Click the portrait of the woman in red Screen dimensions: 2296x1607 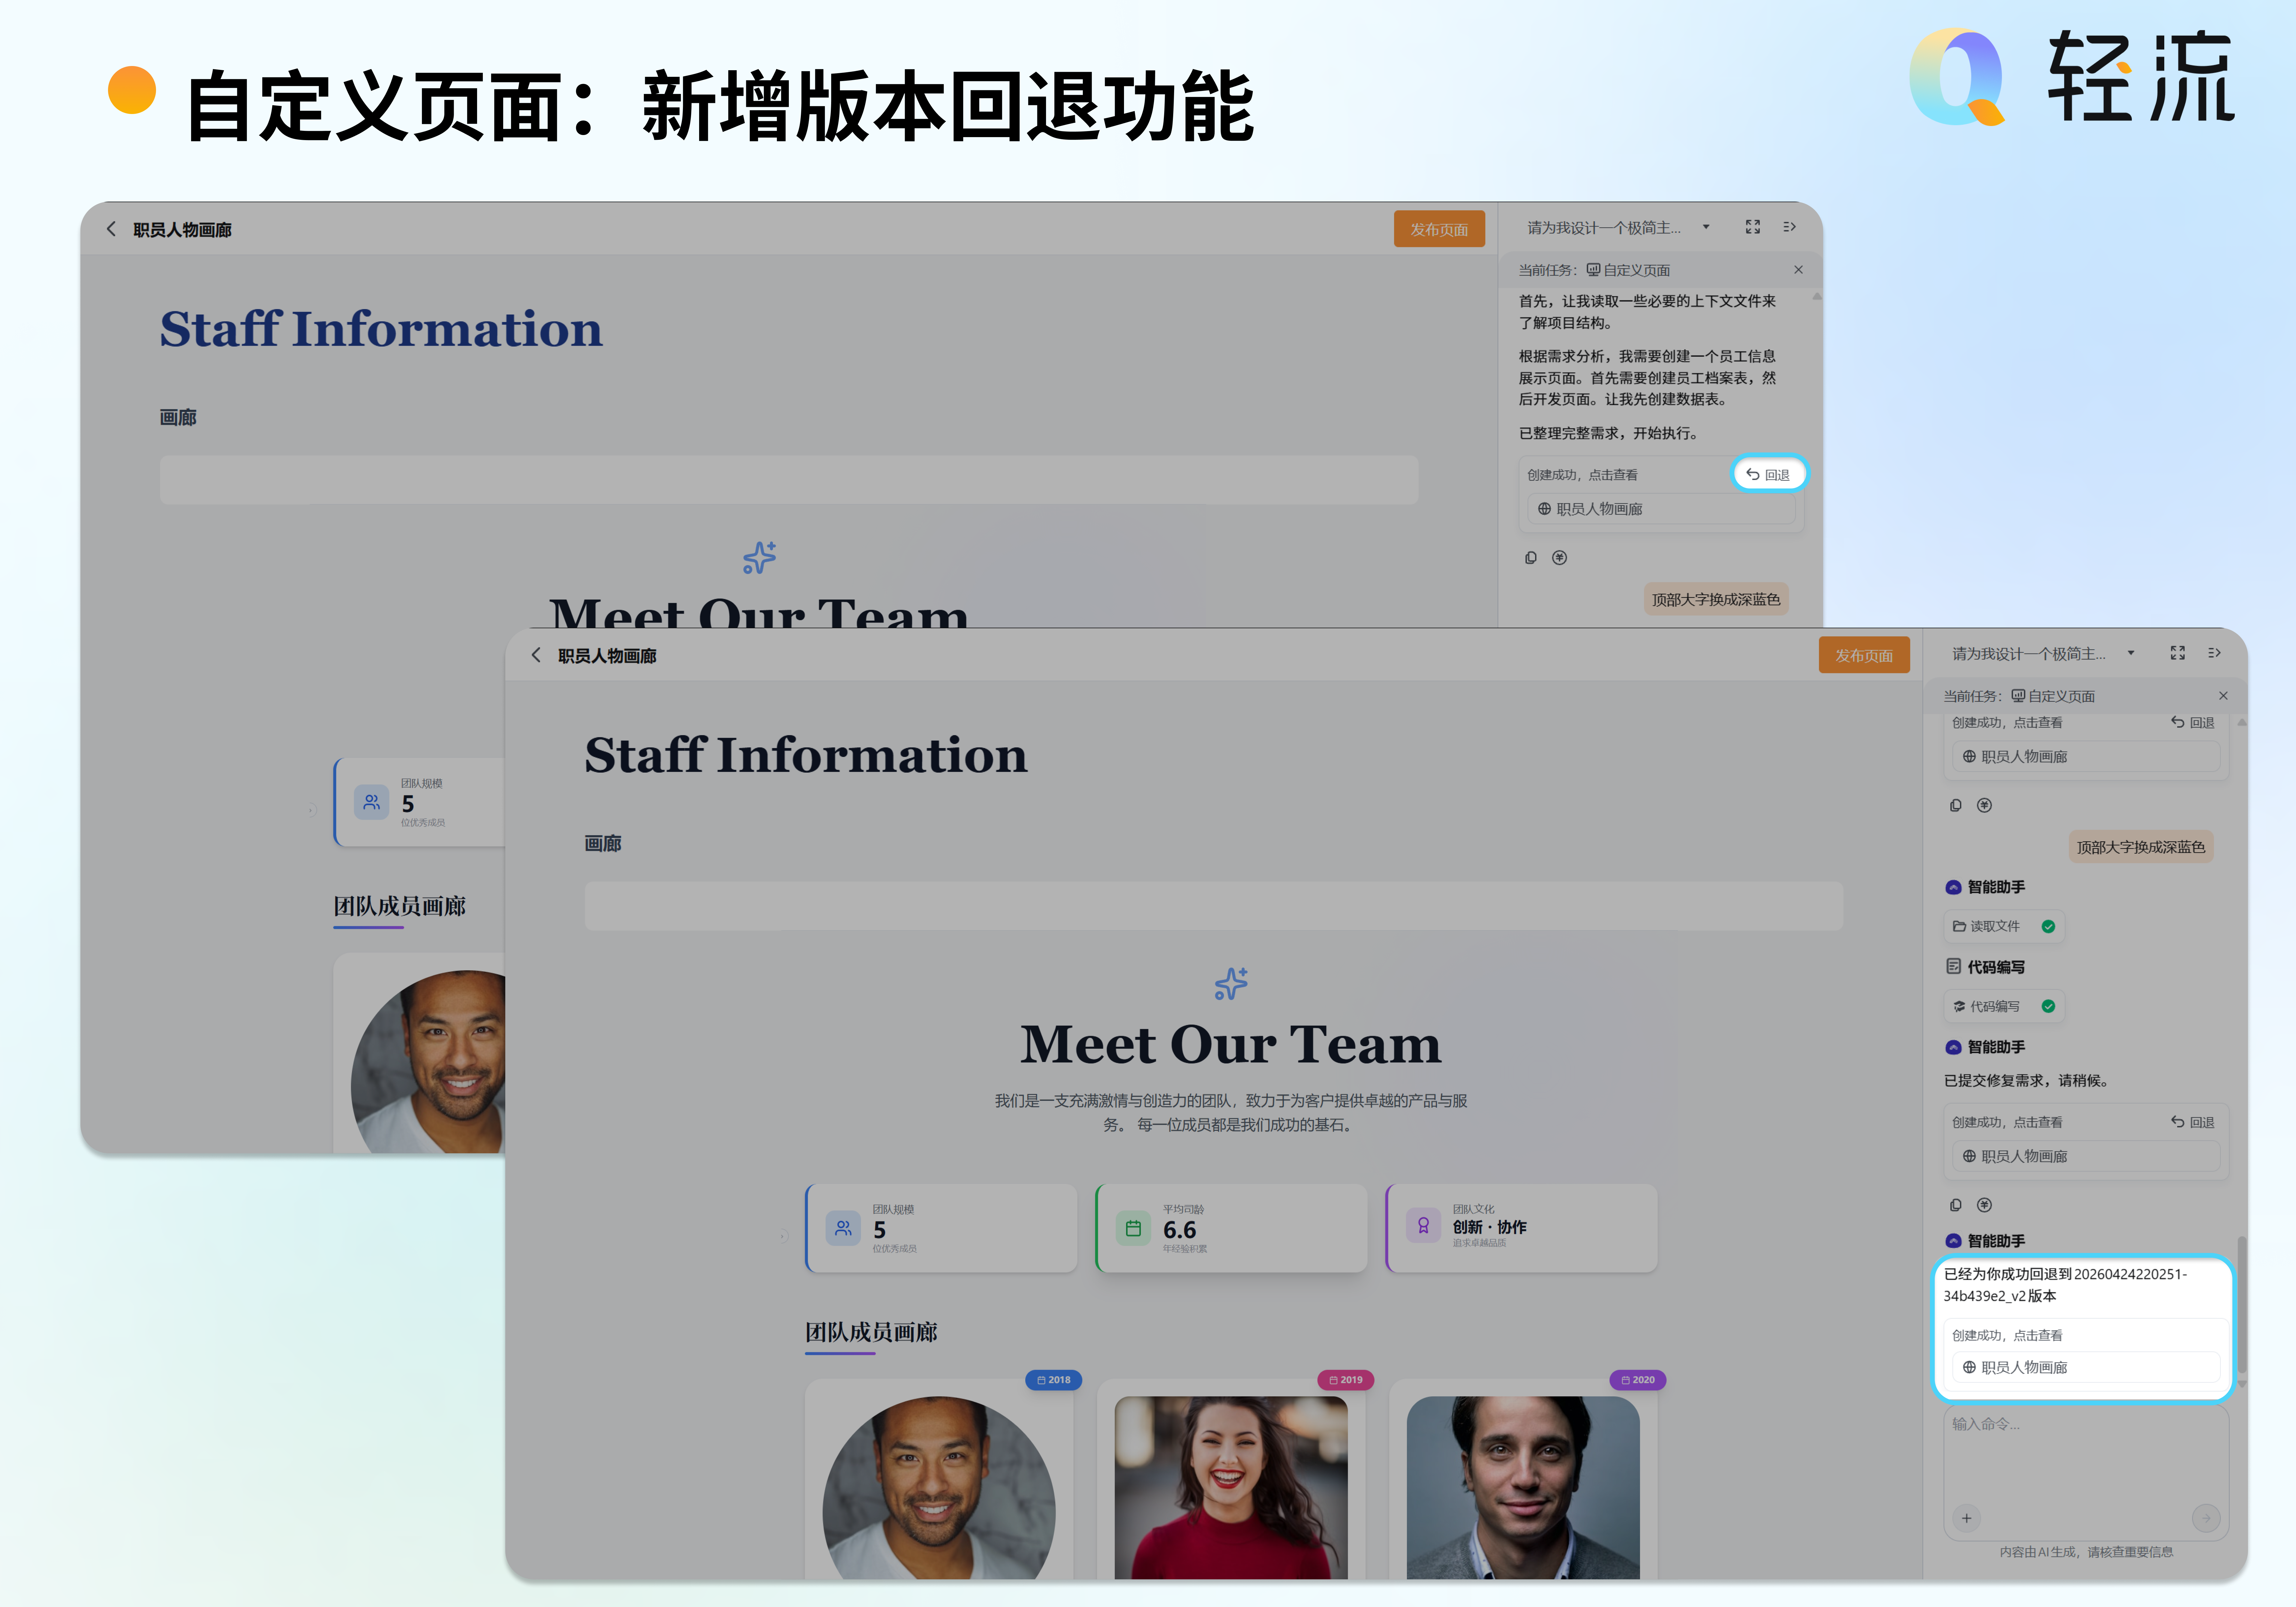1231,1488
